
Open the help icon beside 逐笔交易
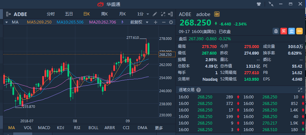tap(199, 90)
